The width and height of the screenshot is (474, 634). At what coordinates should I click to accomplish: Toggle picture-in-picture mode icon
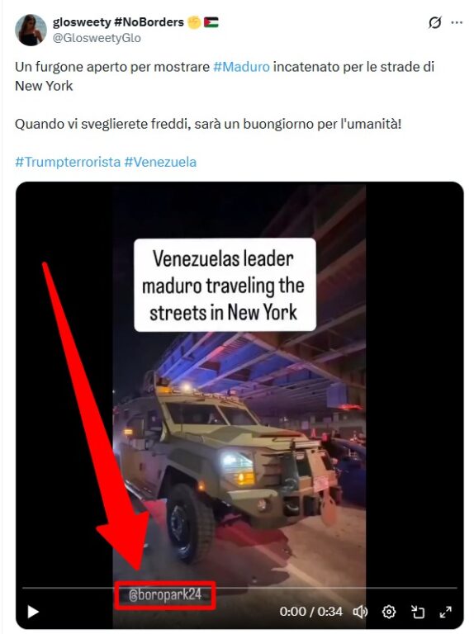tap(417, 612)
